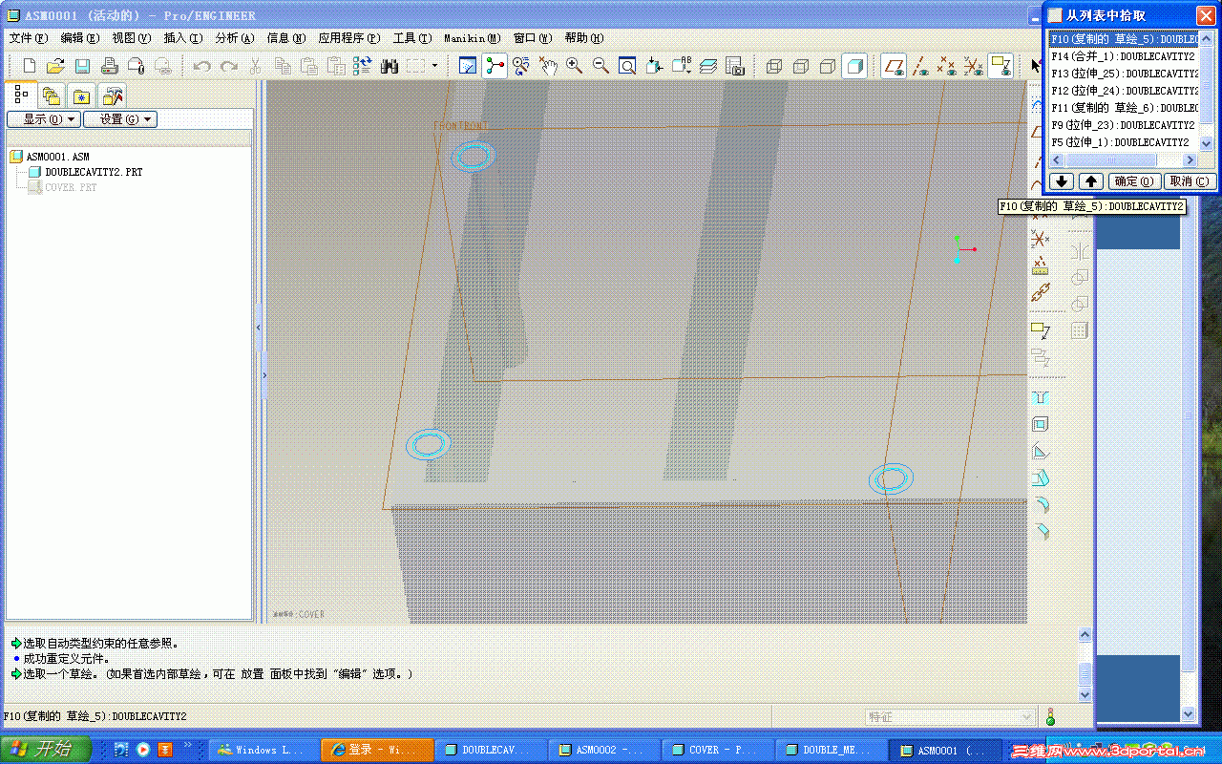Switch to hidden line display style
The image size is (1222, 764).
(801, 66)
